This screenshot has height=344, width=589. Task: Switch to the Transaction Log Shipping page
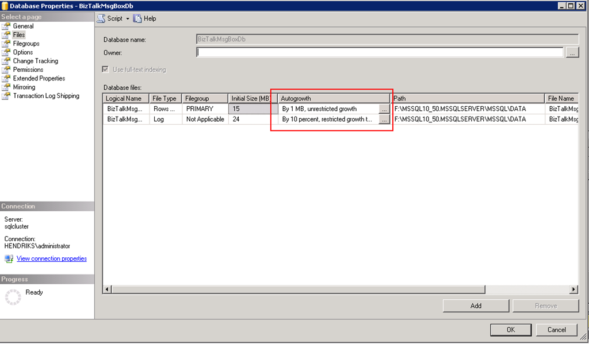coord(46,96)
